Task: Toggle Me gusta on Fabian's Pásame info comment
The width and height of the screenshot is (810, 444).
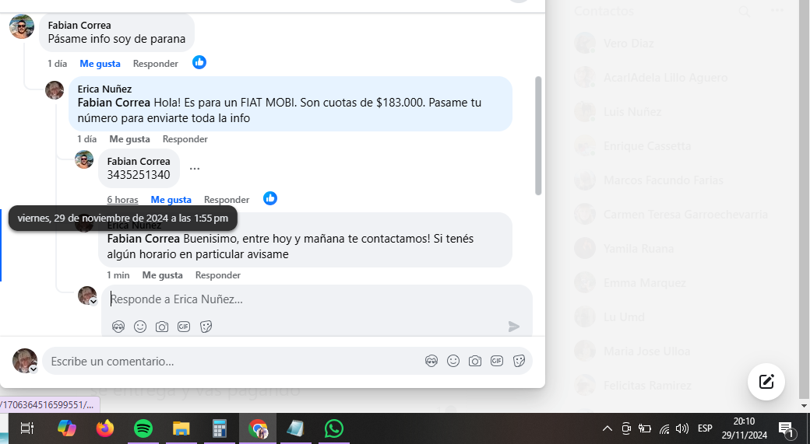Action: pyautogui.click(x=100, y=64)
